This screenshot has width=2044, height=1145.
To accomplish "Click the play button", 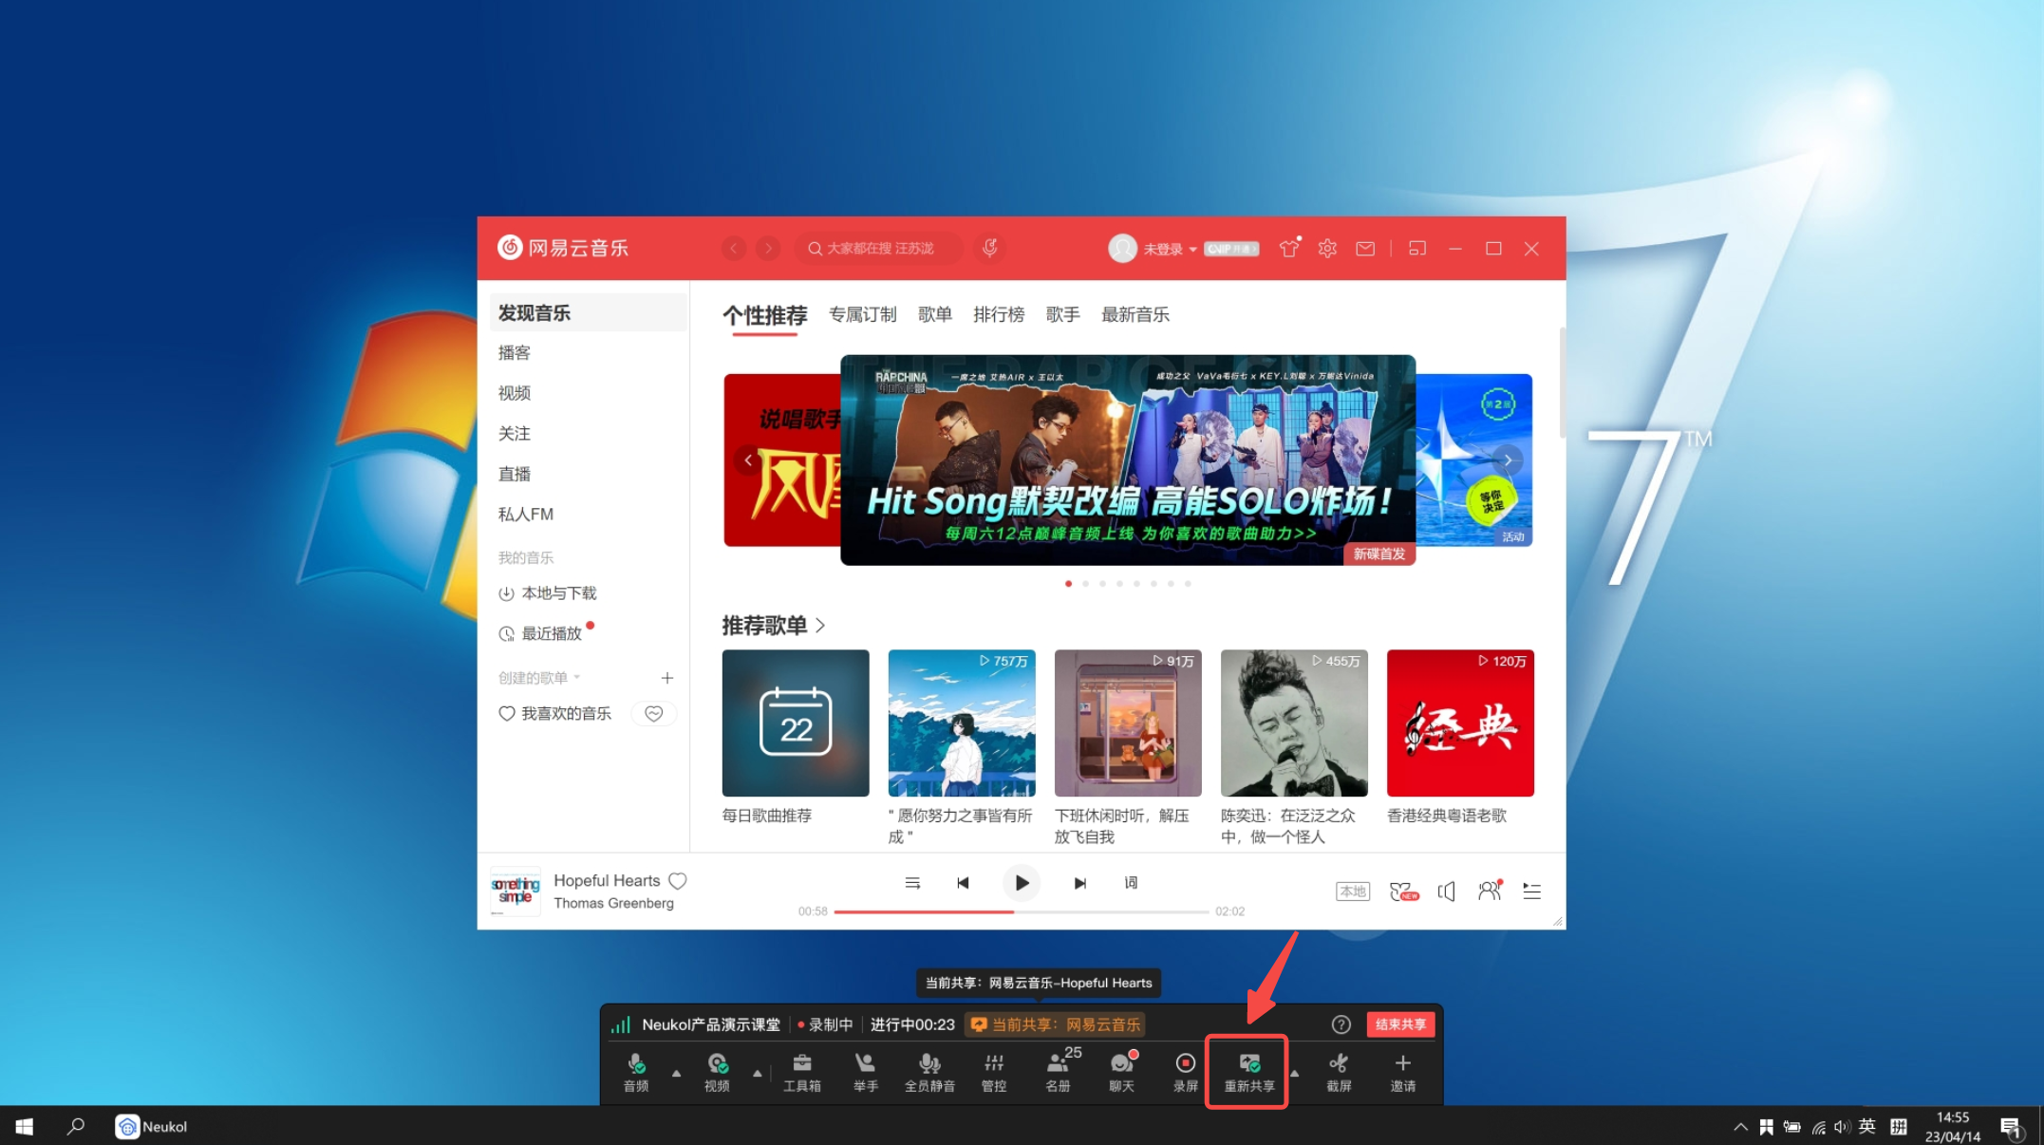I will [x=1022, y=883].
